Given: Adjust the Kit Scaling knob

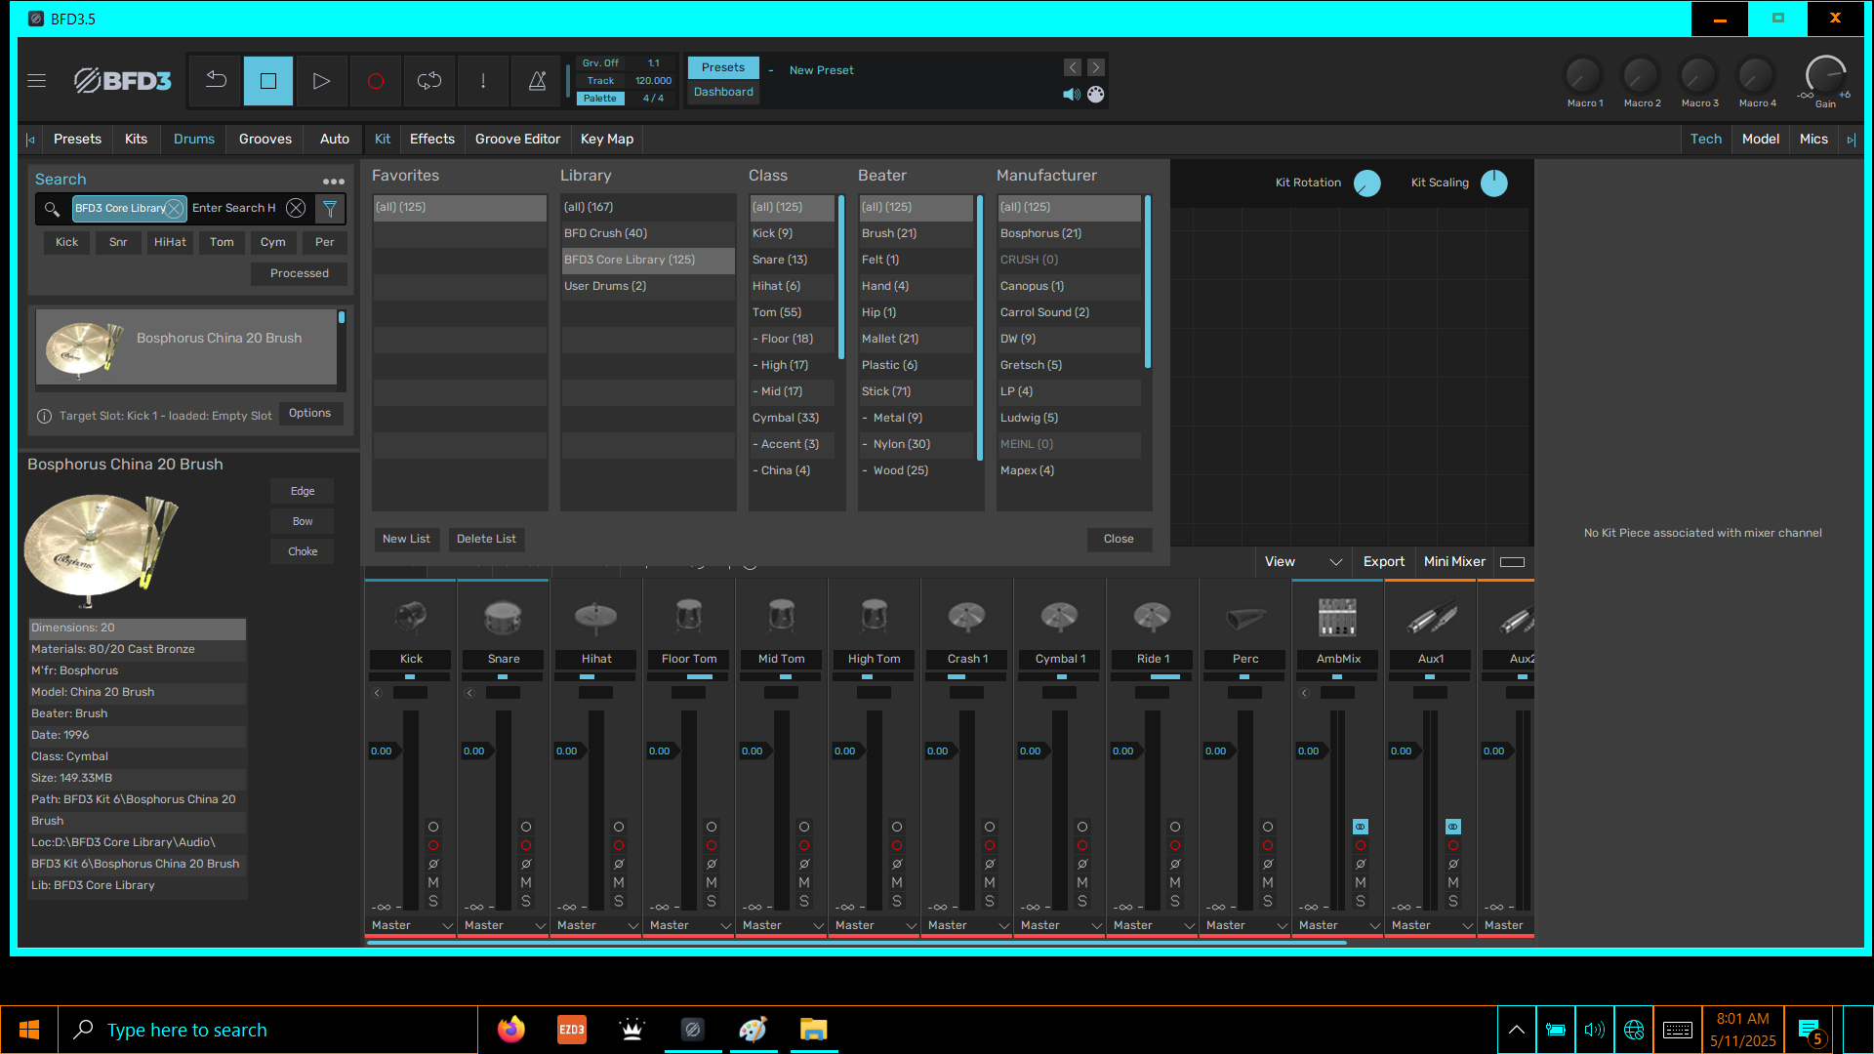Looking at the screenshot, I should pyautogui.click(x=1494, y=183).
